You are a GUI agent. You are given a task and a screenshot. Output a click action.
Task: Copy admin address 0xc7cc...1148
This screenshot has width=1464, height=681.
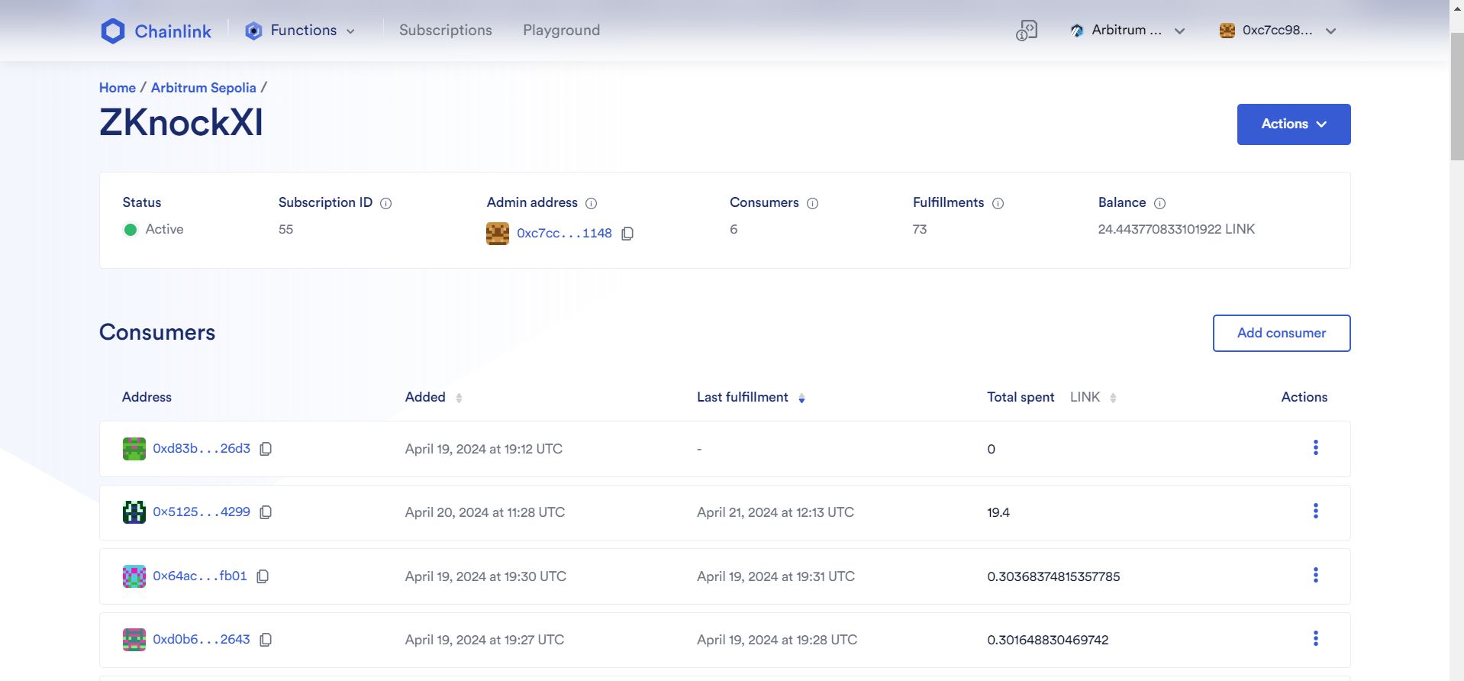pos(627,234)
